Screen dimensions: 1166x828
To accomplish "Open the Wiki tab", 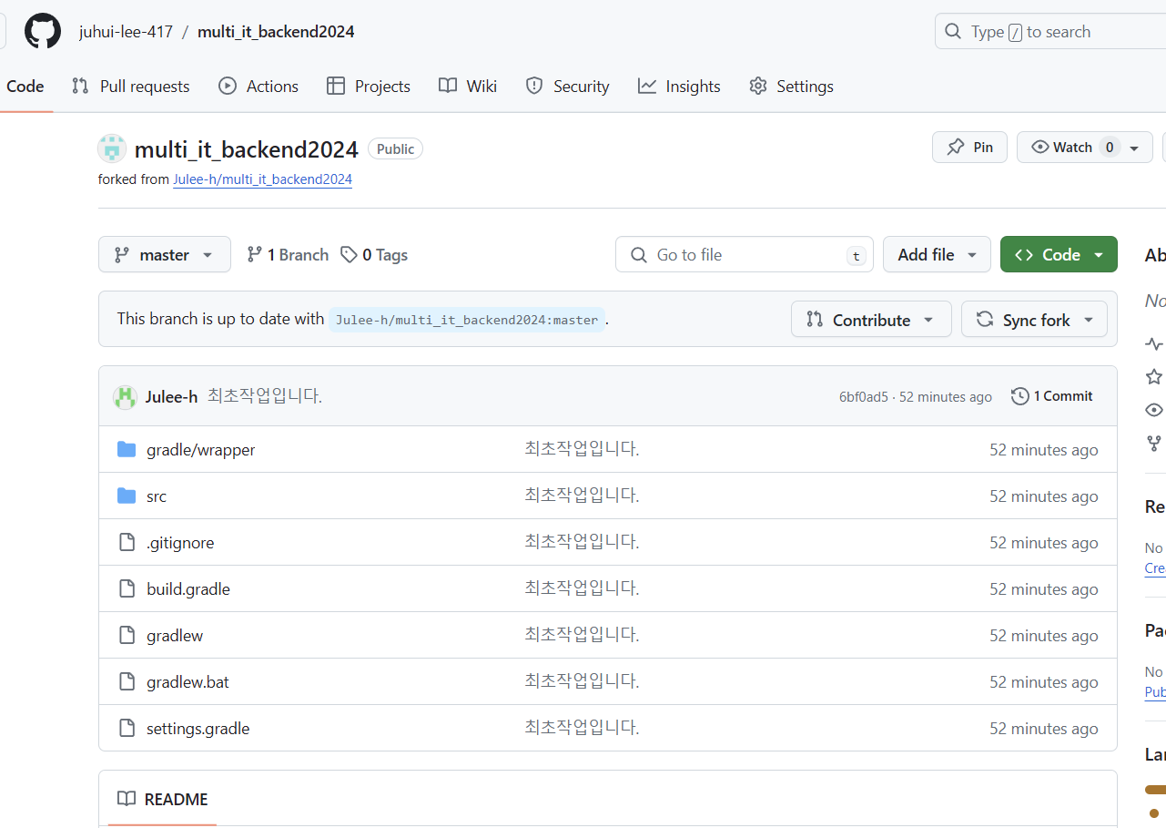I will click(468, 87).
